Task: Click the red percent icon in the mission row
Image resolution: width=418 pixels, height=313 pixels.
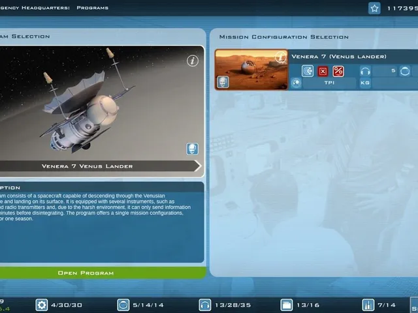Action: [338, 71]
